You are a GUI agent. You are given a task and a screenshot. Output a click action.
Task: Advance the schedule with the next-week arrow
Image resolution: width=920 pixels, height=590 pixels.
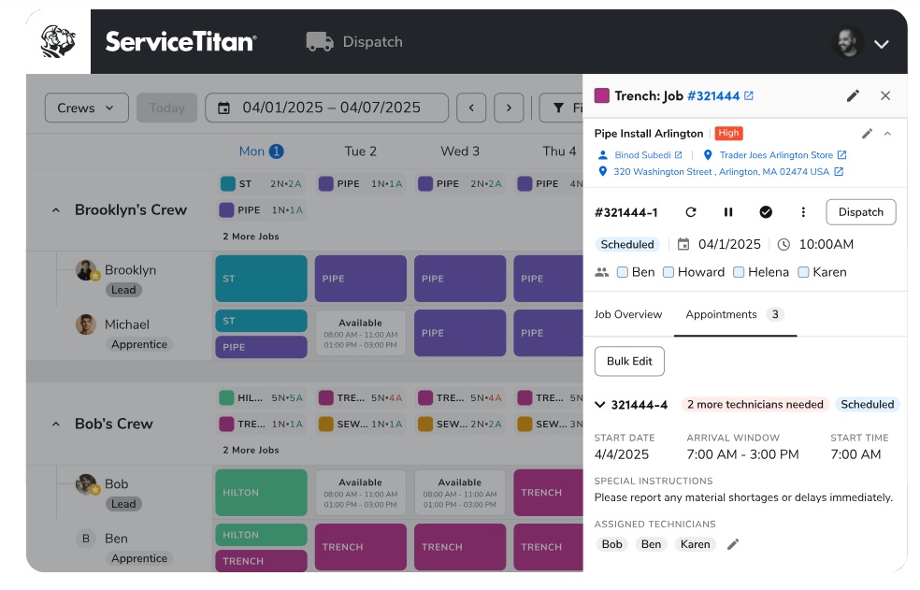[x=509, y=108]
